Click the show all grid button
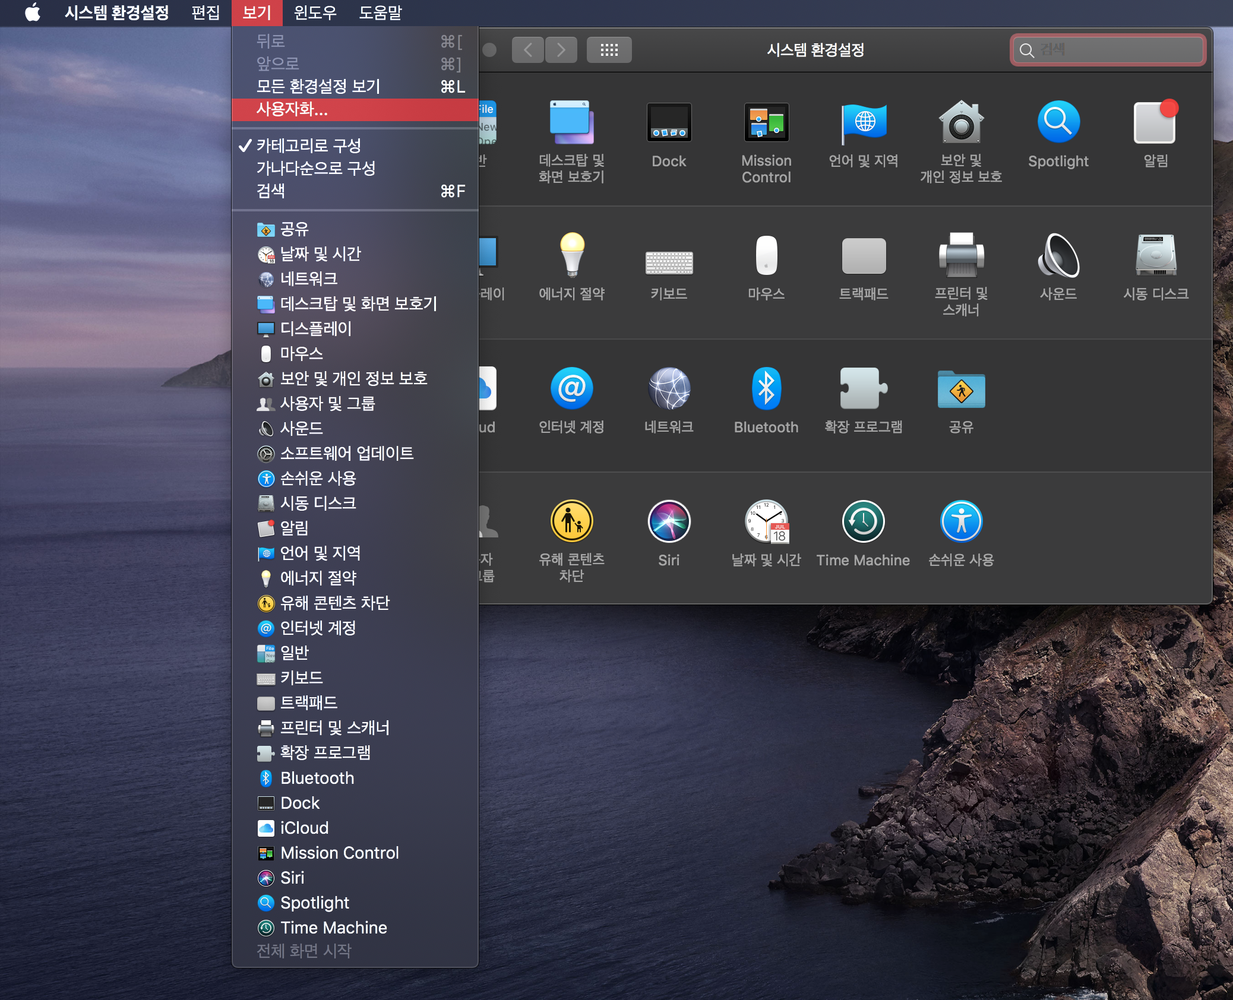1233x1000 pixels. [609, 50]
